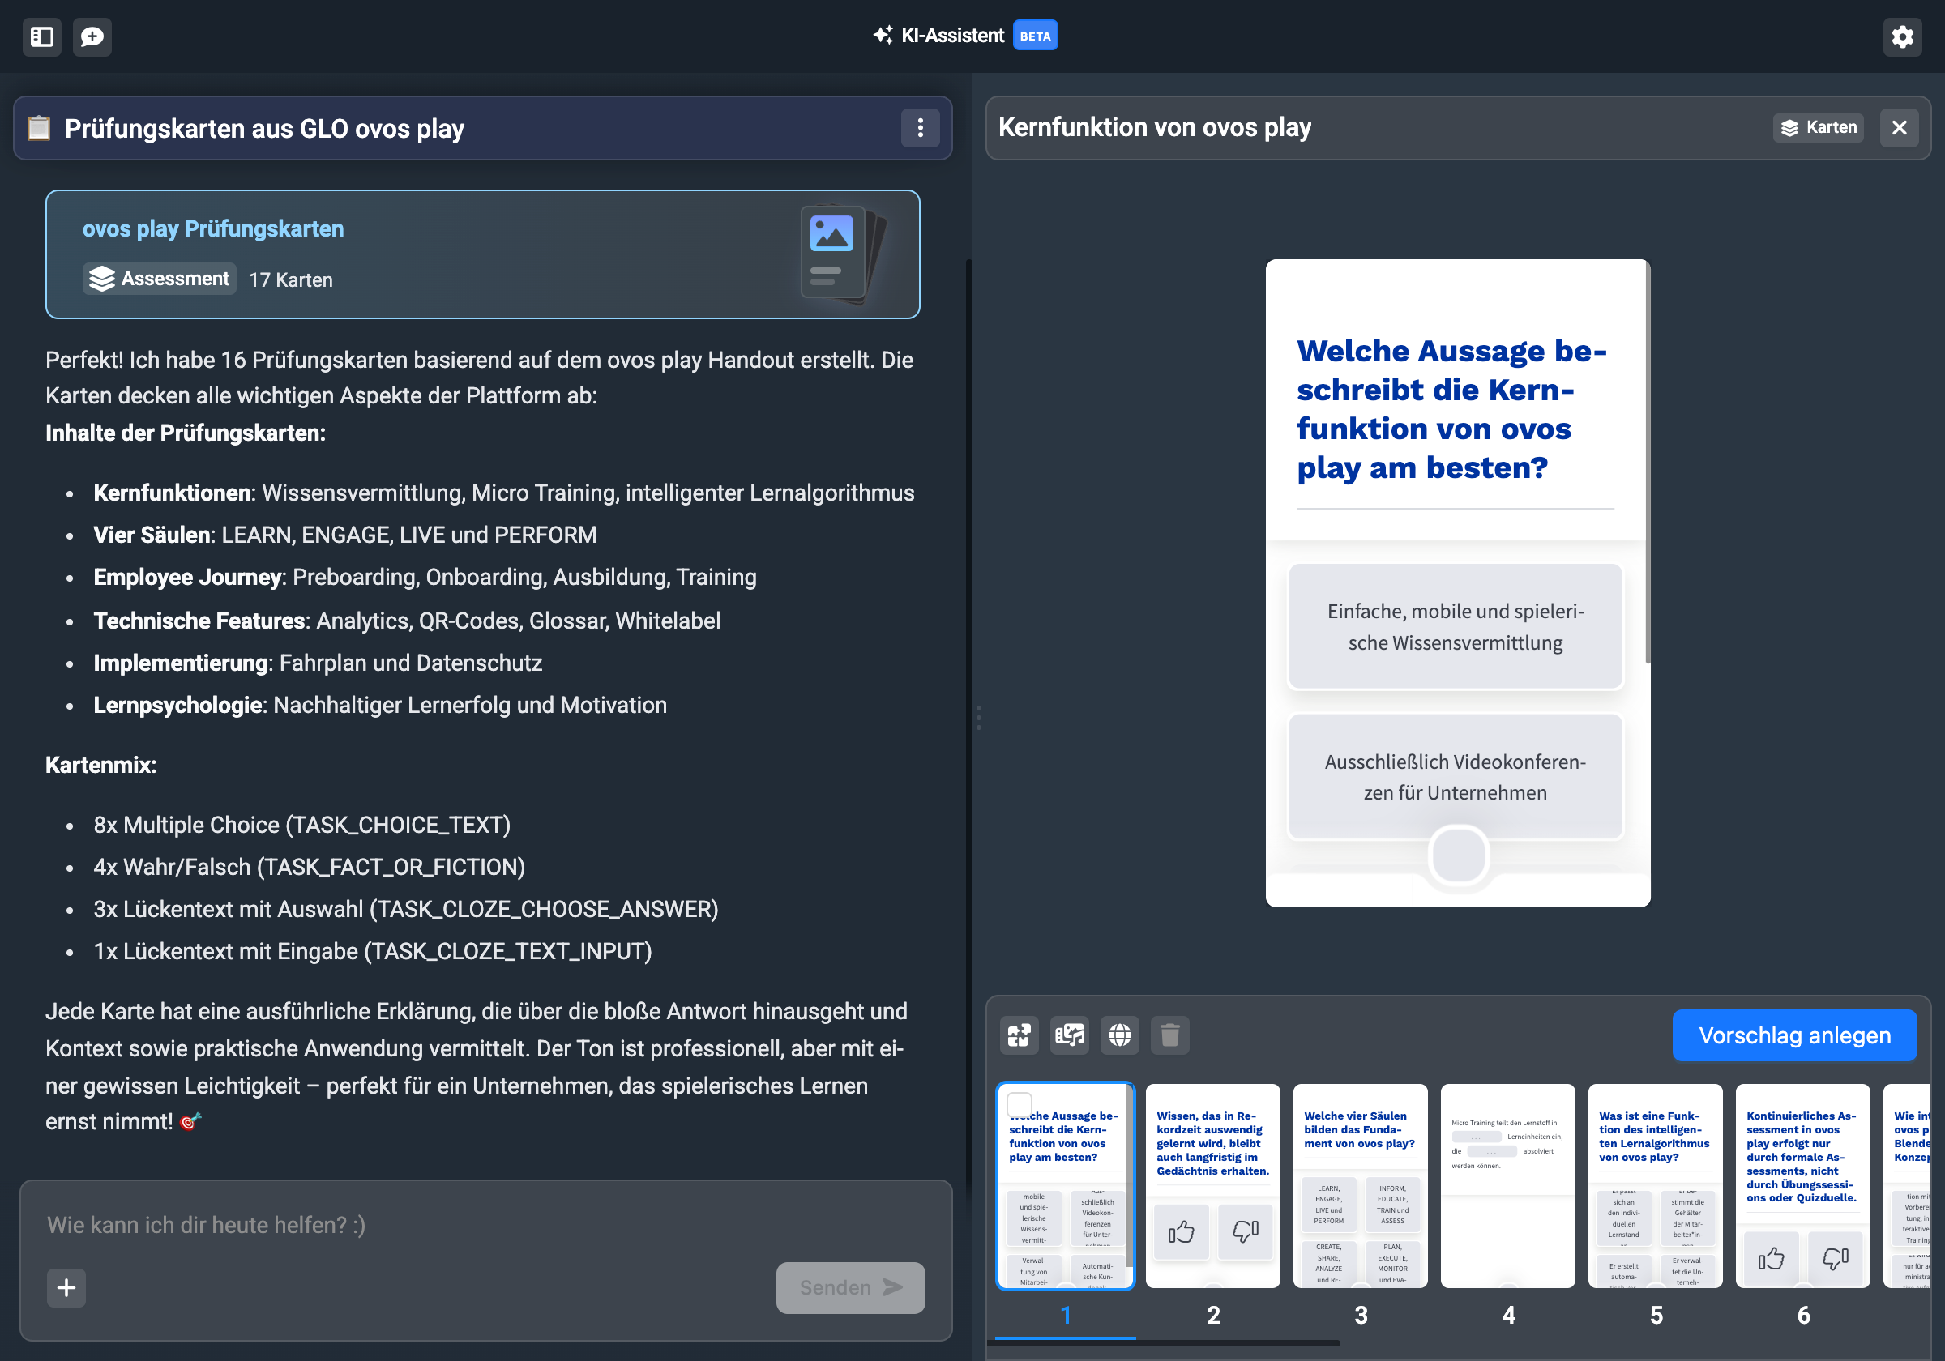Screen dimensions: 1945x1361
Task: Open the ovos play Prüfungskarten deck card
Action: (x=482, y=254)
